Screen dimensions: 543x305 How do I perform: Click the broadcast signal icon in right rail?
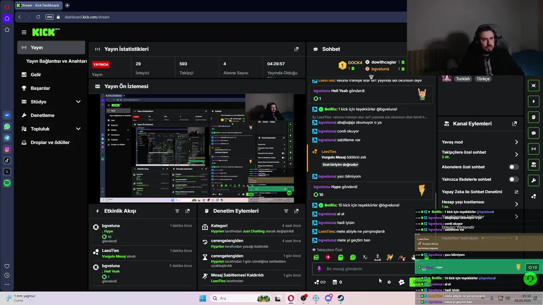[x=534, y=149]
